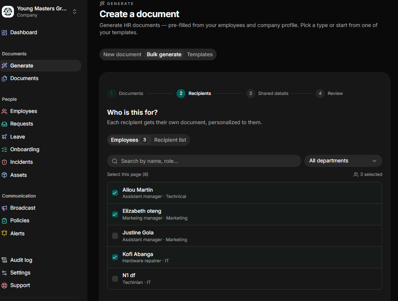
Task: Click the Documents copy icon in sidebar
Action: pyautogui.click(x=5, y=78)
